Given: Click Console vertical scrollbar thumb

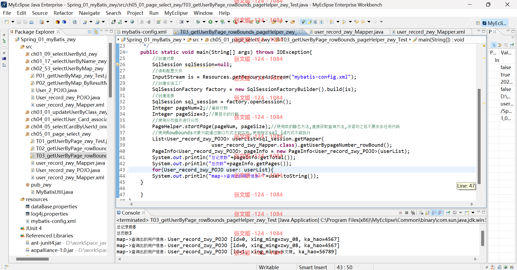Looking at the screenshot, I should [483, 238].
